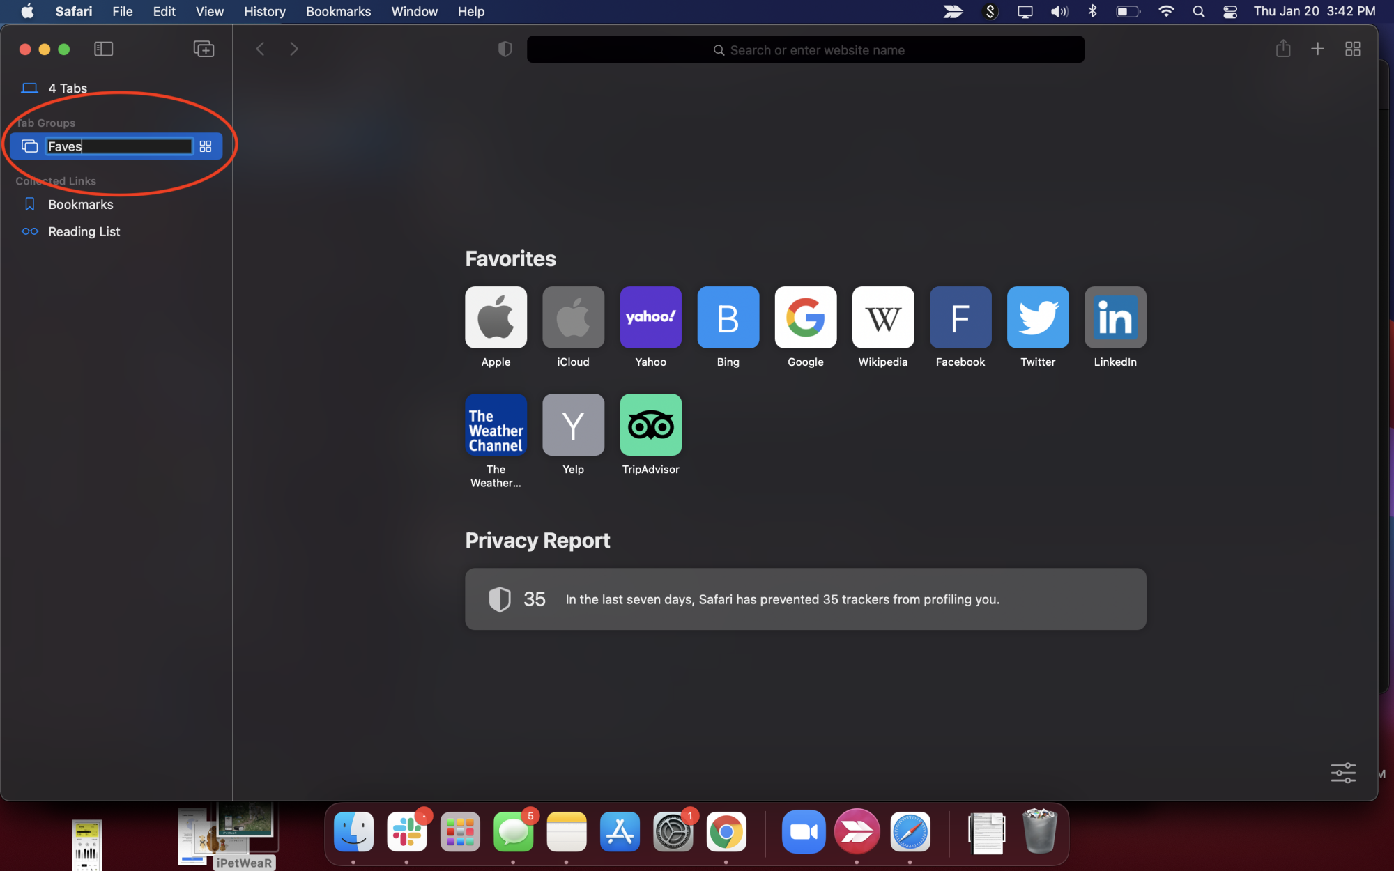This screenshot has height=871, width=1394.
Task: Open Reading List in the sidebar
Action: coord(84,231)
